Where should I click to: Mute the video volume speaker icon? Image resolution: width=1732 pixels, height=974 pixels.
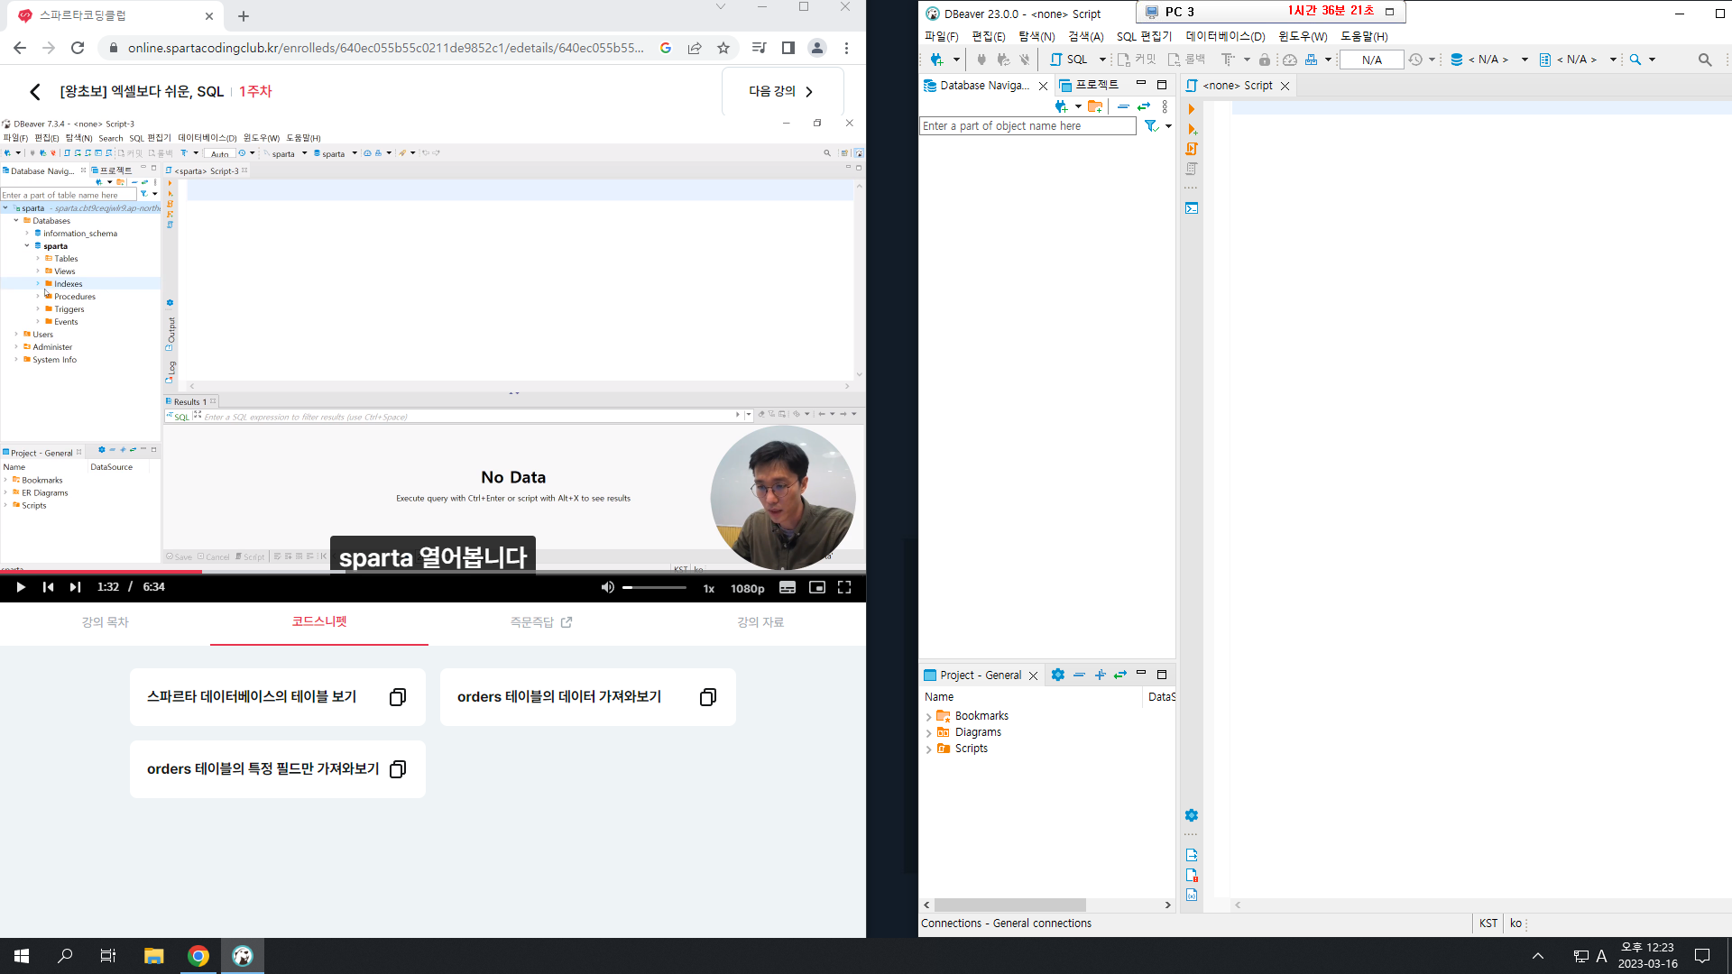click(607, 588)
